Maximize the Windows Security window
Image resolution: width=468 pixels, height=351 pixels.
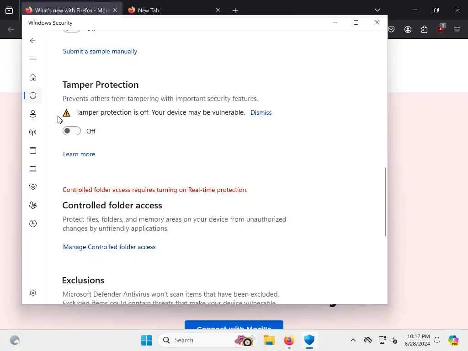pos(356,22)
